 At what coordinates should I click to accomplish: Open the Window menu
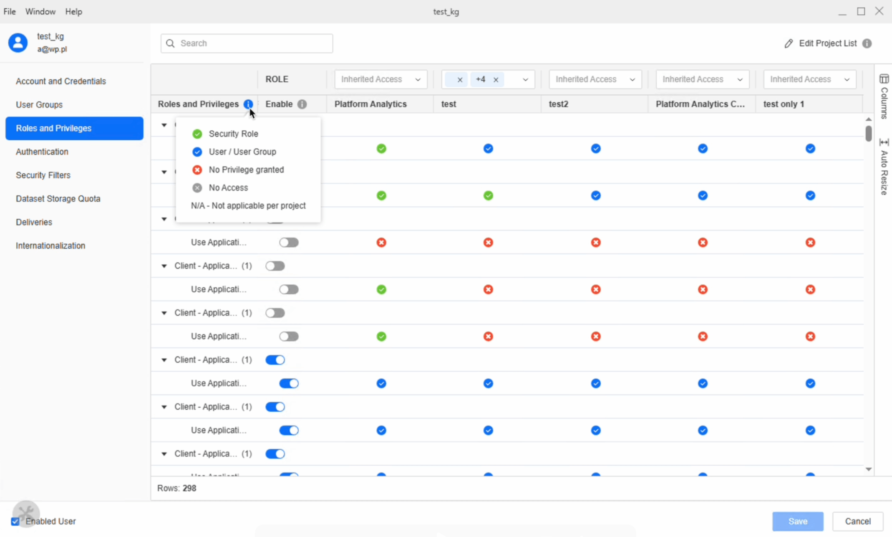[40, 11]
